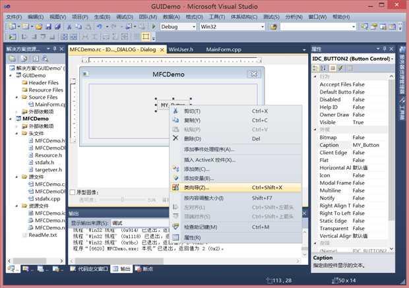
Task: Collapse the 头文件 folder node
Action: tap(17, 134)
